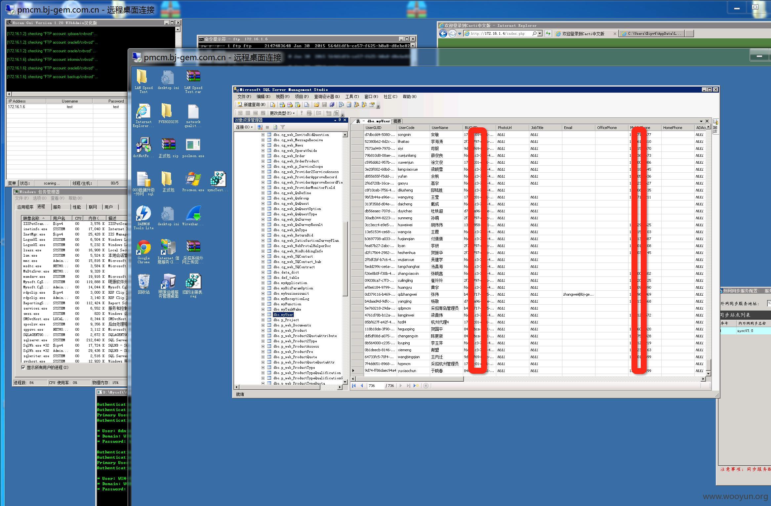Click 映像名称 column header in Task Manager
This screenshot has width=771, height=506.
pos(36,218)
